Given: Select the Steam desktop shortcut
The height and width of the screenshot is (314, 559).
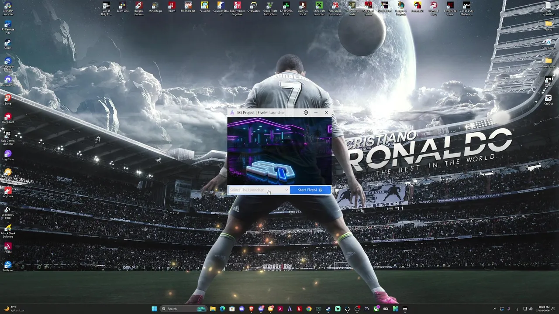Looking at the screenshot, I should pyautogui.click(x=8, y=44).
